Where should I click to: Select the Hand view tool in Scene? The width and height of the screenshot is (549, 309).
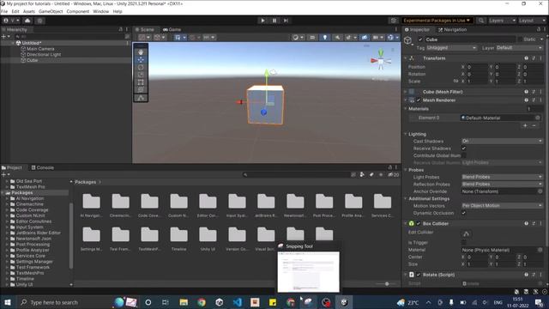[141, 52]
